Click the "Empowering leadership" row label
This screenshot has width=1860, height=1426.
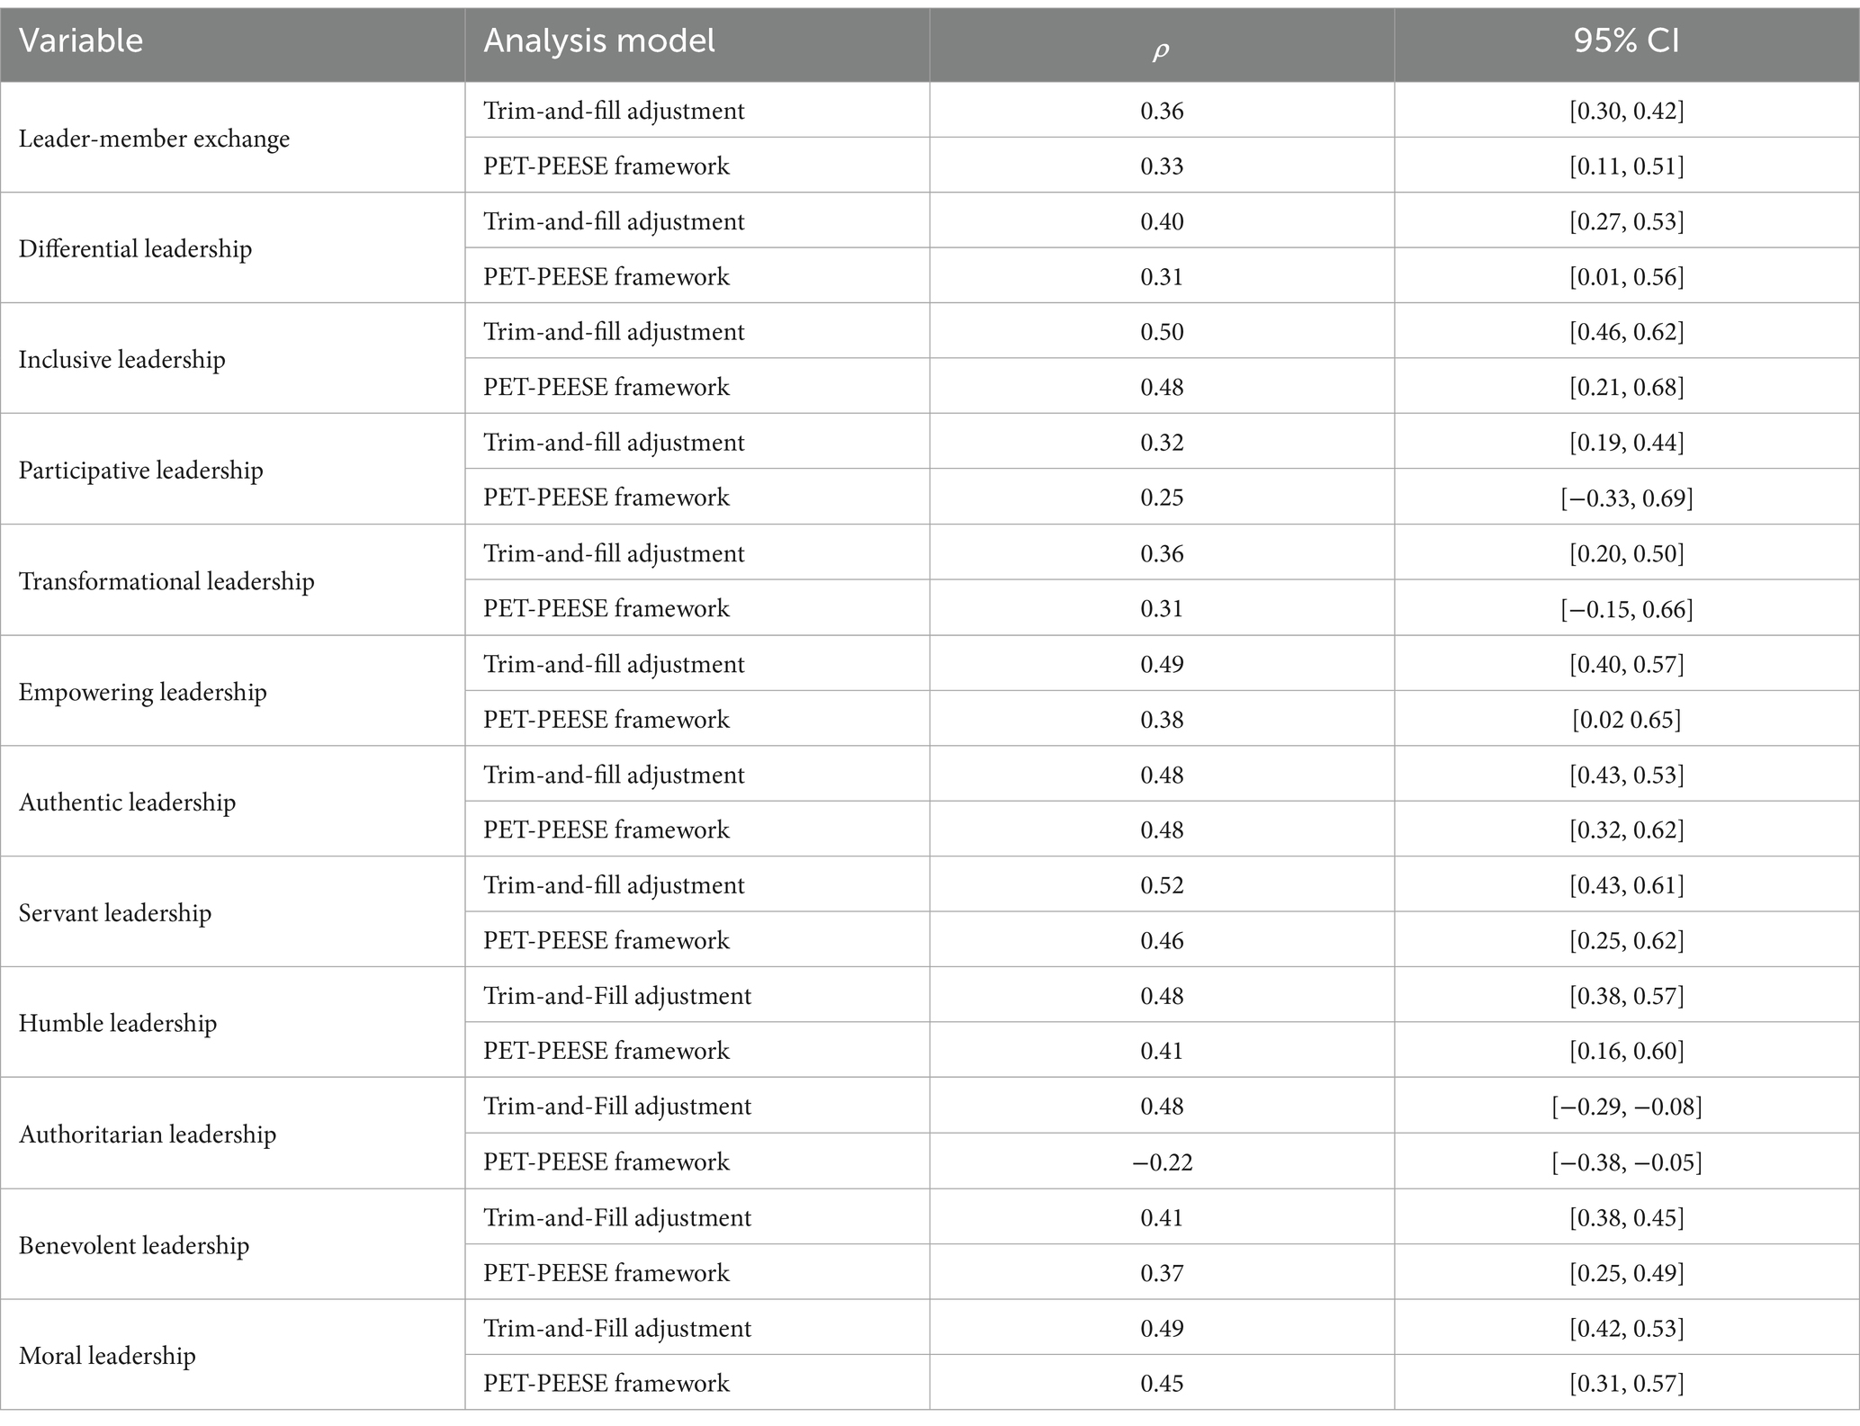[x=142, y=692]
